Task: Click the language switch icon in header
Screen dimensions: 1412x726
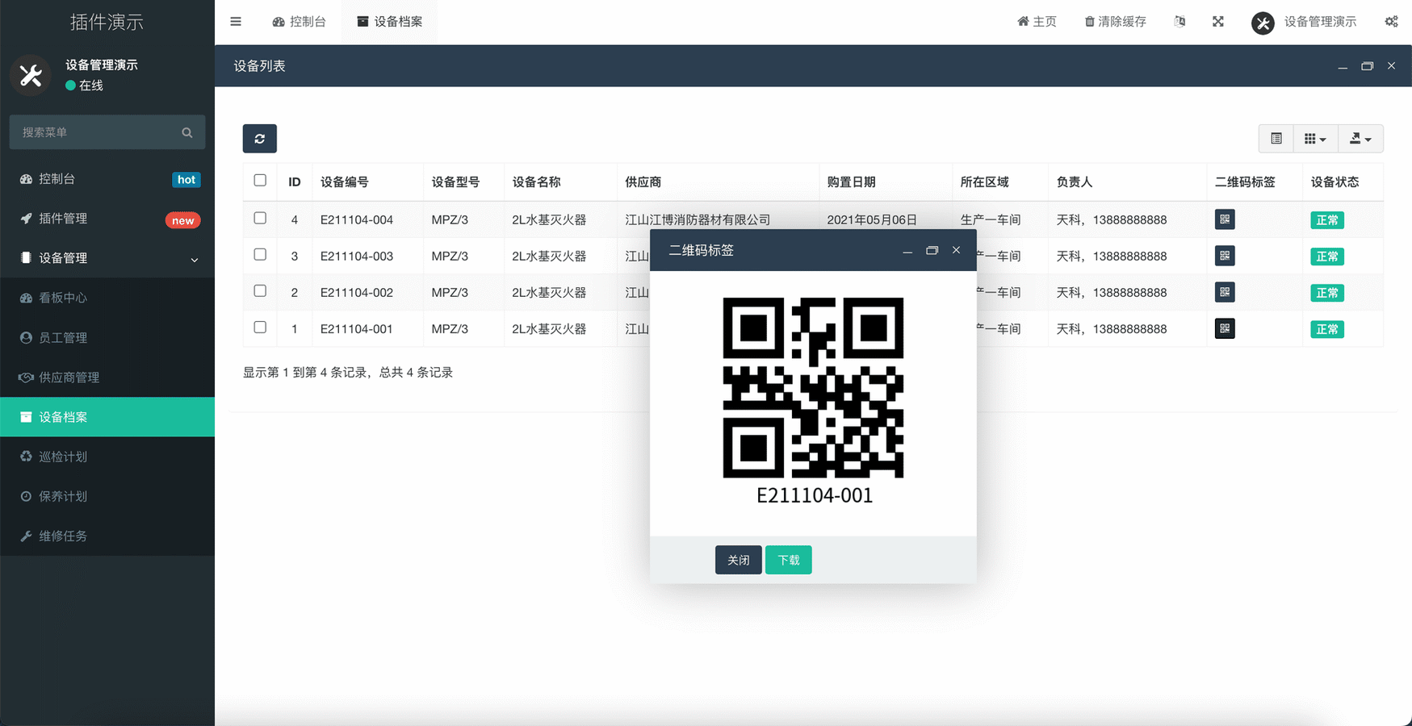Action: (1179, 22)
